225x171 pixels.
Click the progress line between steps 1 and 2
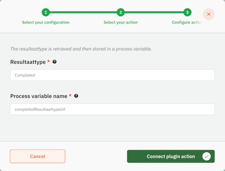83,12
